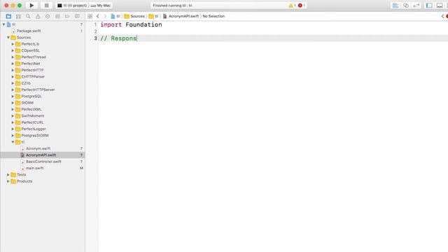Click the til folder in jump bar

(x=153, y=16)
